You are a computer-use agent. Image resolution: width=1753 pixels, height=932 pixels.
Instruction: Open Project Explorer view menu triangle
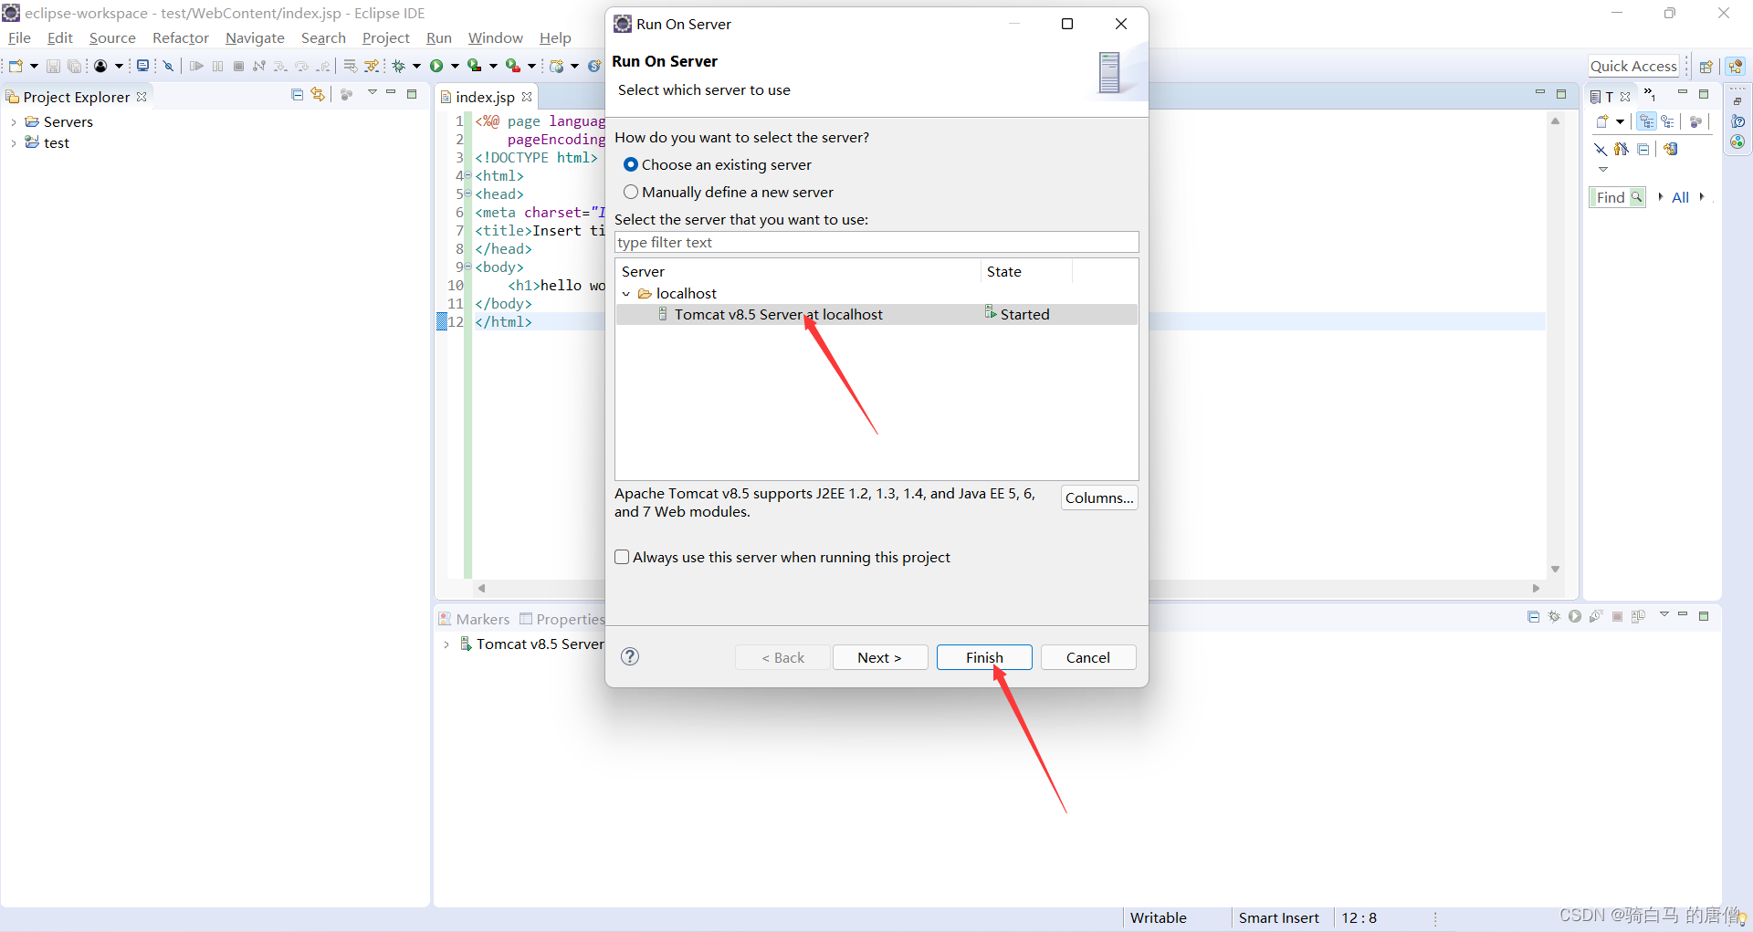tap(372, 93)
